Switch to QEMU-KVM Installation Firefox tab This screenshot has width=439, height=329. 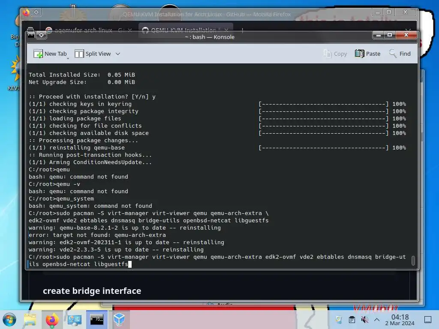(x=183, y=30)
